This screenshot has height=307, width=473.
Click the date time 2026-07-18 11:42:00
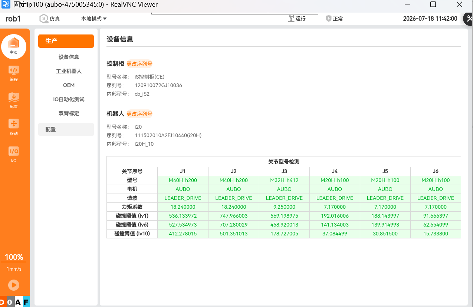click(430, 19)
